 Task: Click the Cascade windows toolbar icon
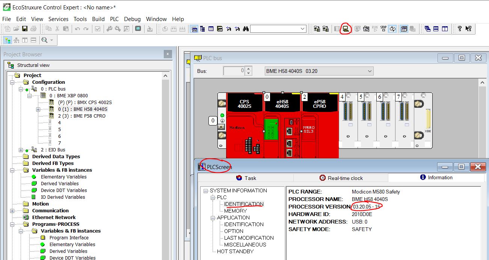point(427,29)
